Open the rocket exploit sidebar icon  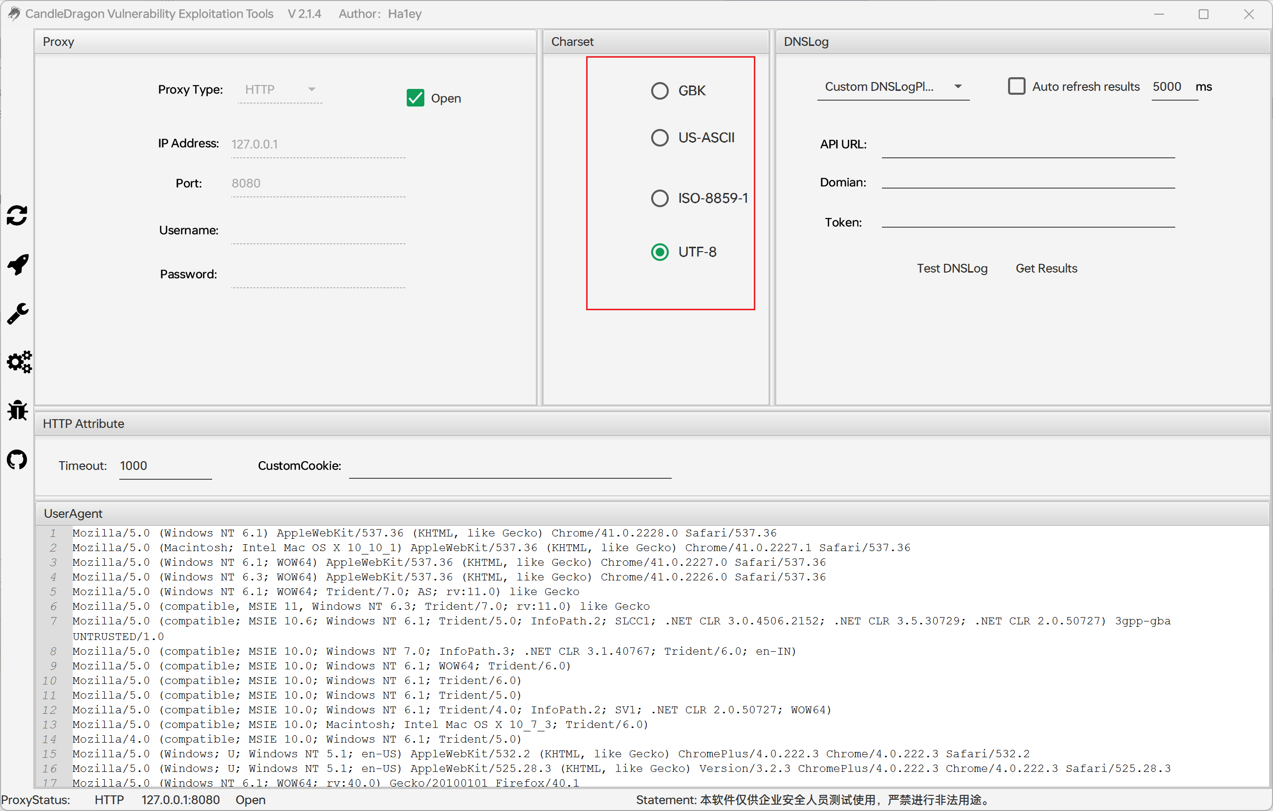coord(18,265)
